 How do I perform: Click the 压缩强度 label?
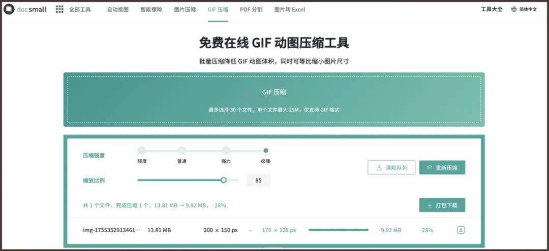(x=94, y=156)
